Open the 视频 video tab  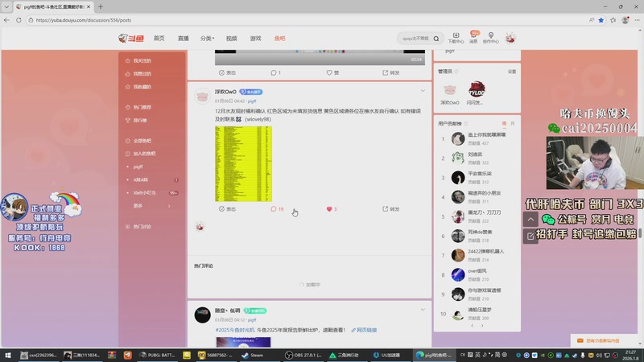[231, 38]
